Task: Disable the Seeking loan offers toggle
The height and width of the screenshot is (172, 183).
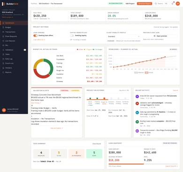Action: click(35, 36)
